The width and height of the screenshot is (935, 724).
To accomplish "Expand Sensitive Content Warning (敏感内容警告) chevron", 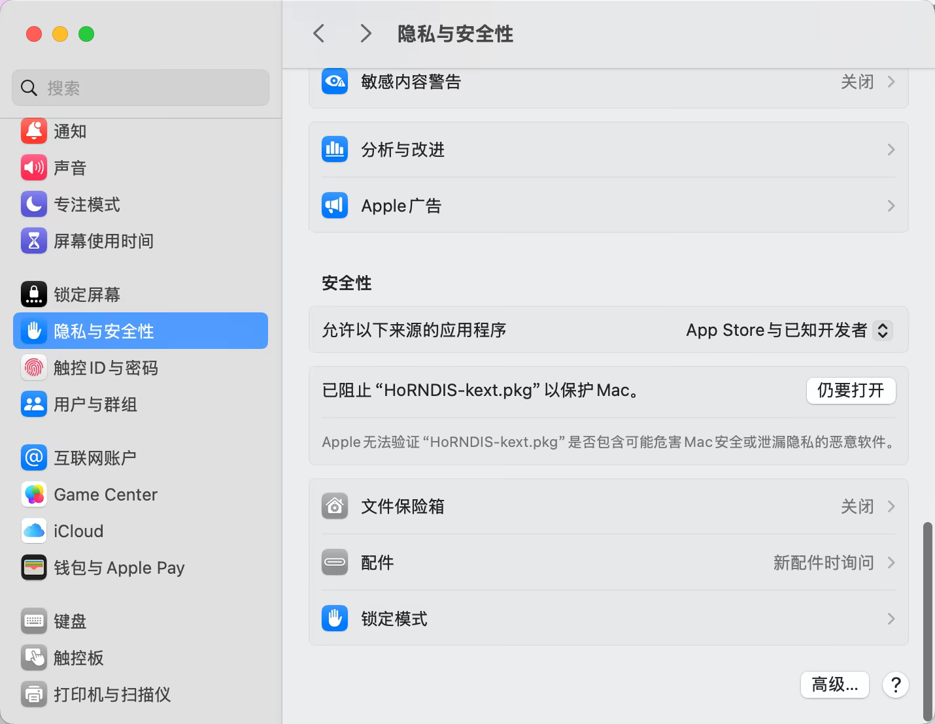I will tap(891, 82).
